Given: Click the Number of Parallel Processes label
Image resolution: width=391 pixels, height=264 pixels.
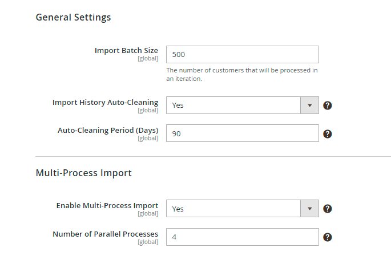Looking at the screenshot, I should (105, 234).
